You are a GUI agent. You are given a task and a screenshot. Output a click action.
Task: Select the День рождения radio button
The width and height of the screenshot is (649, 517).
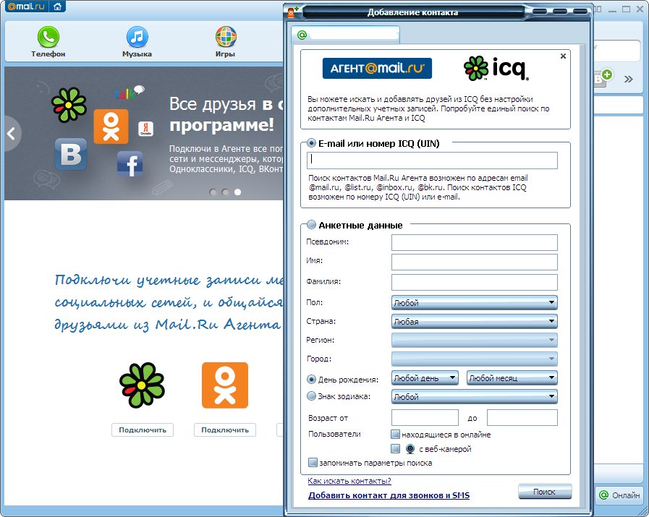pos(311,380)
